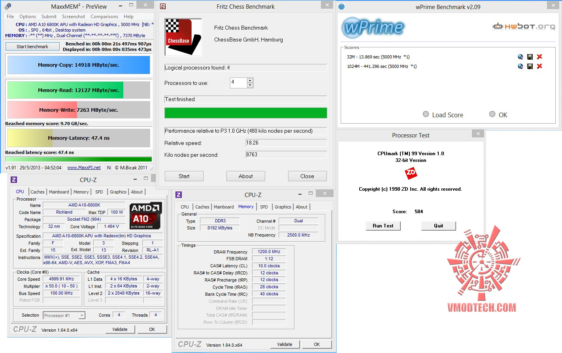This screenshot has height=353, width=562.
Task: Decrease Processors to use with down arrow
Action: (x=250, y=85)
